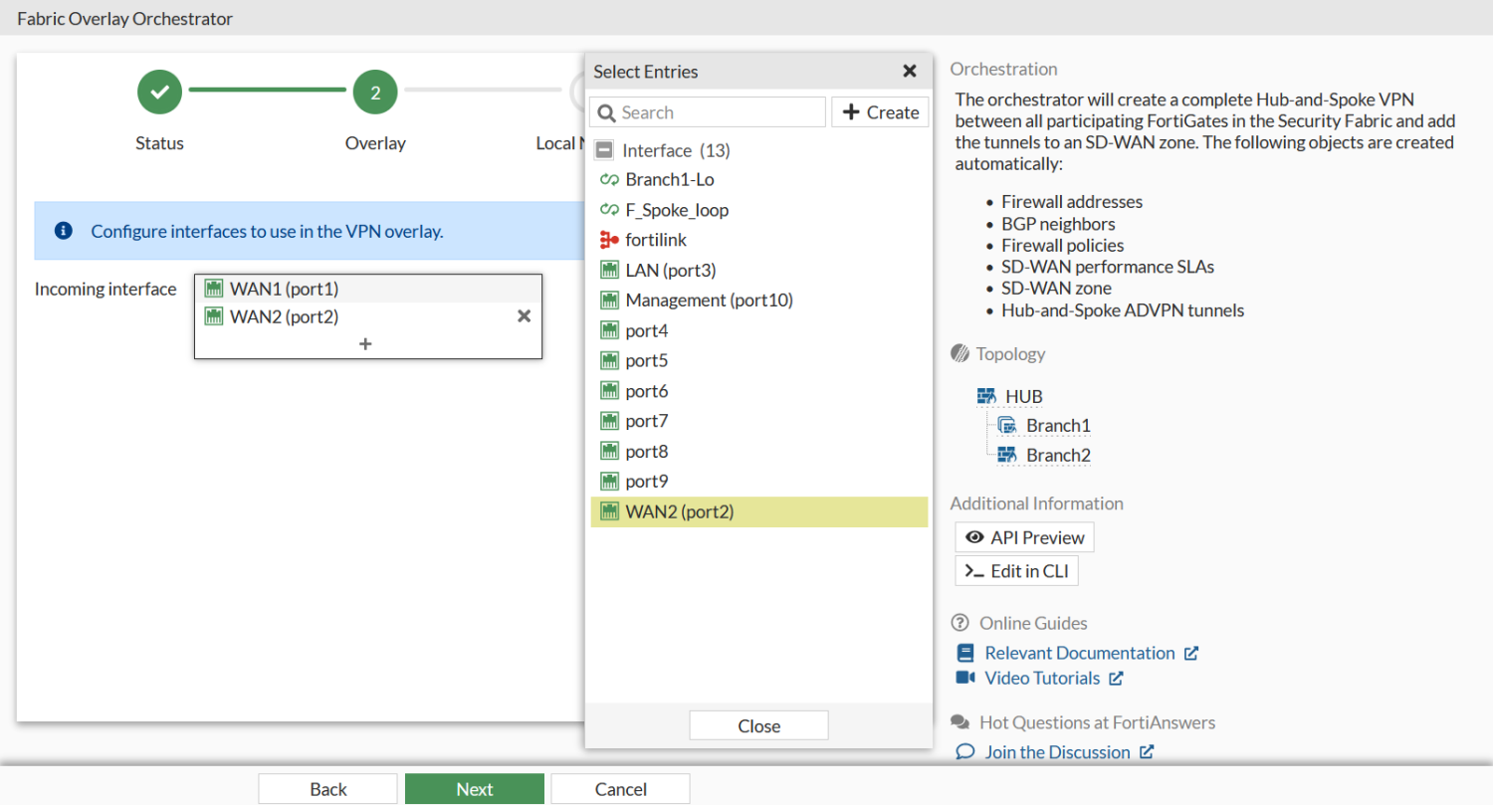Select Branch1 under HUB
Viewport: 1493px width, 805px height.
pyautogui.click(x=1057, y=425)
